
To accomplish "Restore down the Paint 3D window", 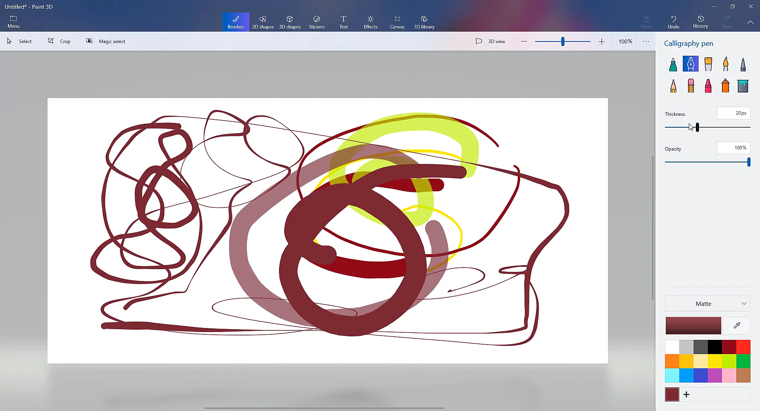I will [x=733, y=6].
